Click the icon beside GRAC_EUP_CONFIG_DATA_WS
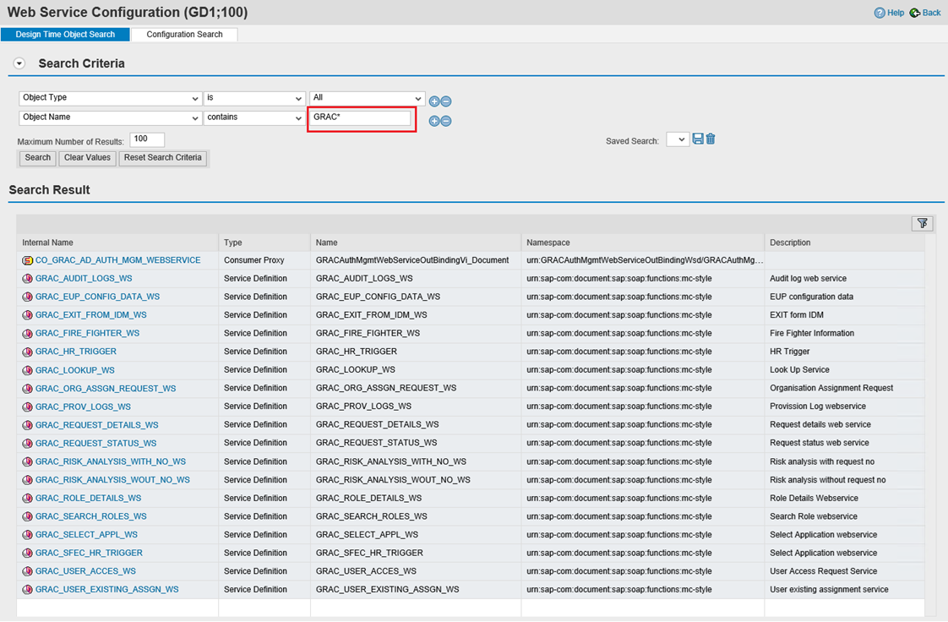 tap(27, 297)
